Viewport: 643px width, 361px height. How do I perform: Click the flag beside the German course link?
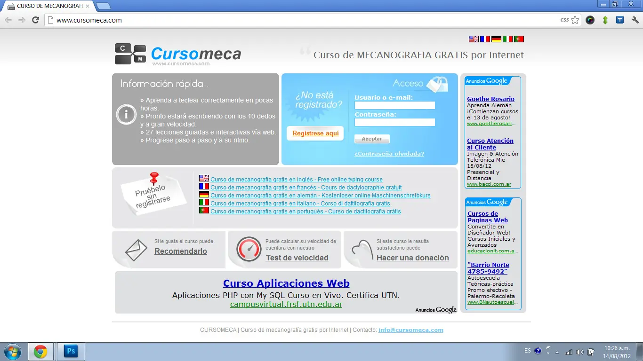click(x=204, y=195)
